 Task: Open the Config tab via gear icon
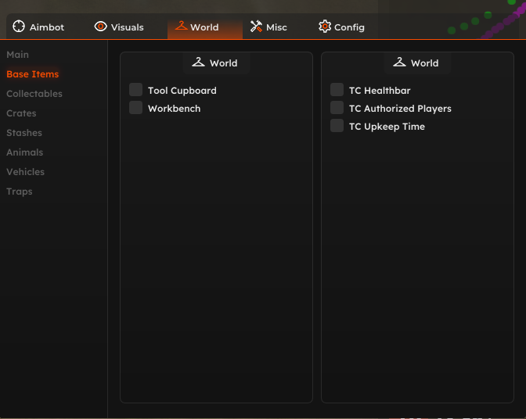324,27
